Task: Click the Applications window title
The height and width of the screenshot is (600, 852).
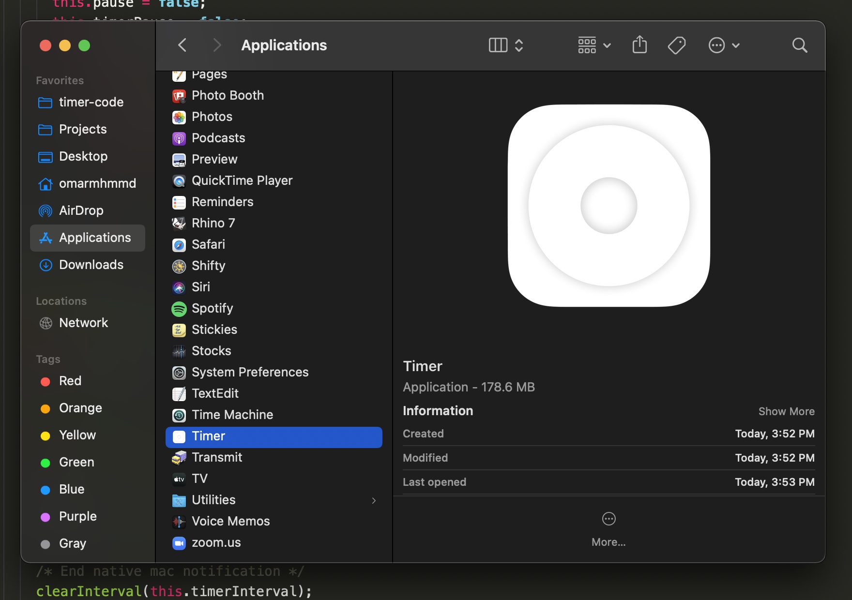Action: 284,45
